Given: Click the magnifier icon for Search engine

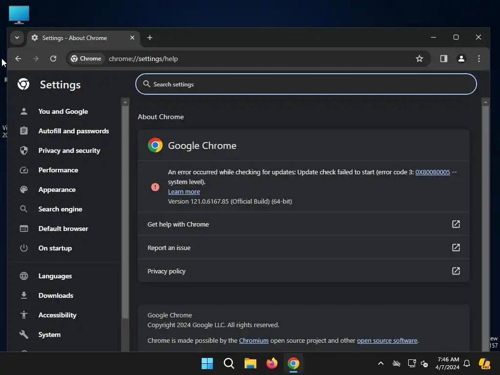Looking at the screenshot, I should pos(24,209).
